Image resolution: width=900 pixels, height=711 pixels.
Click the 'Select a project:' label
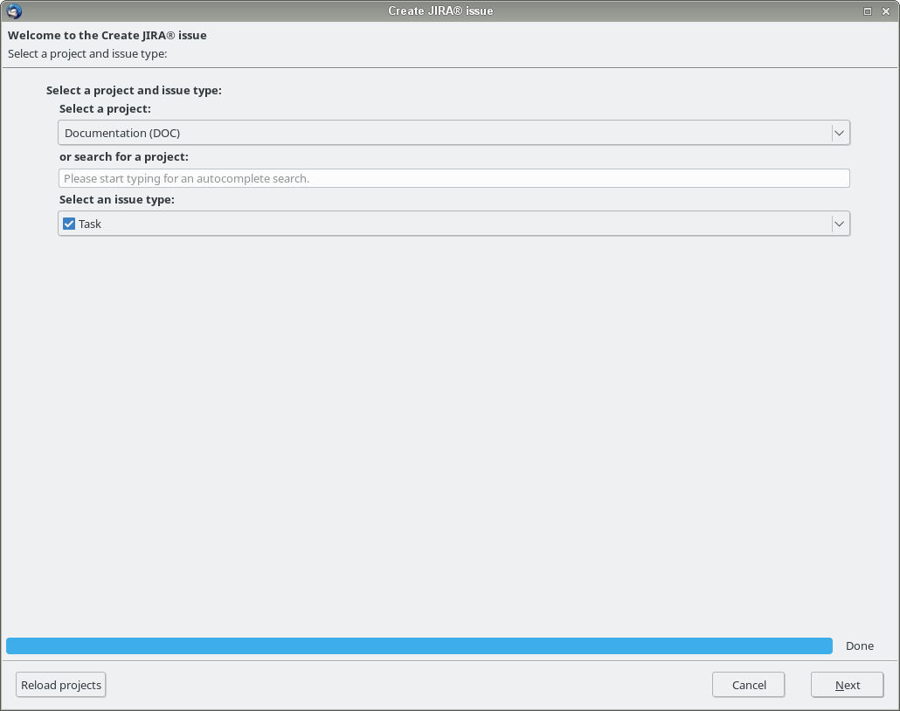click(x=105, y=109)
